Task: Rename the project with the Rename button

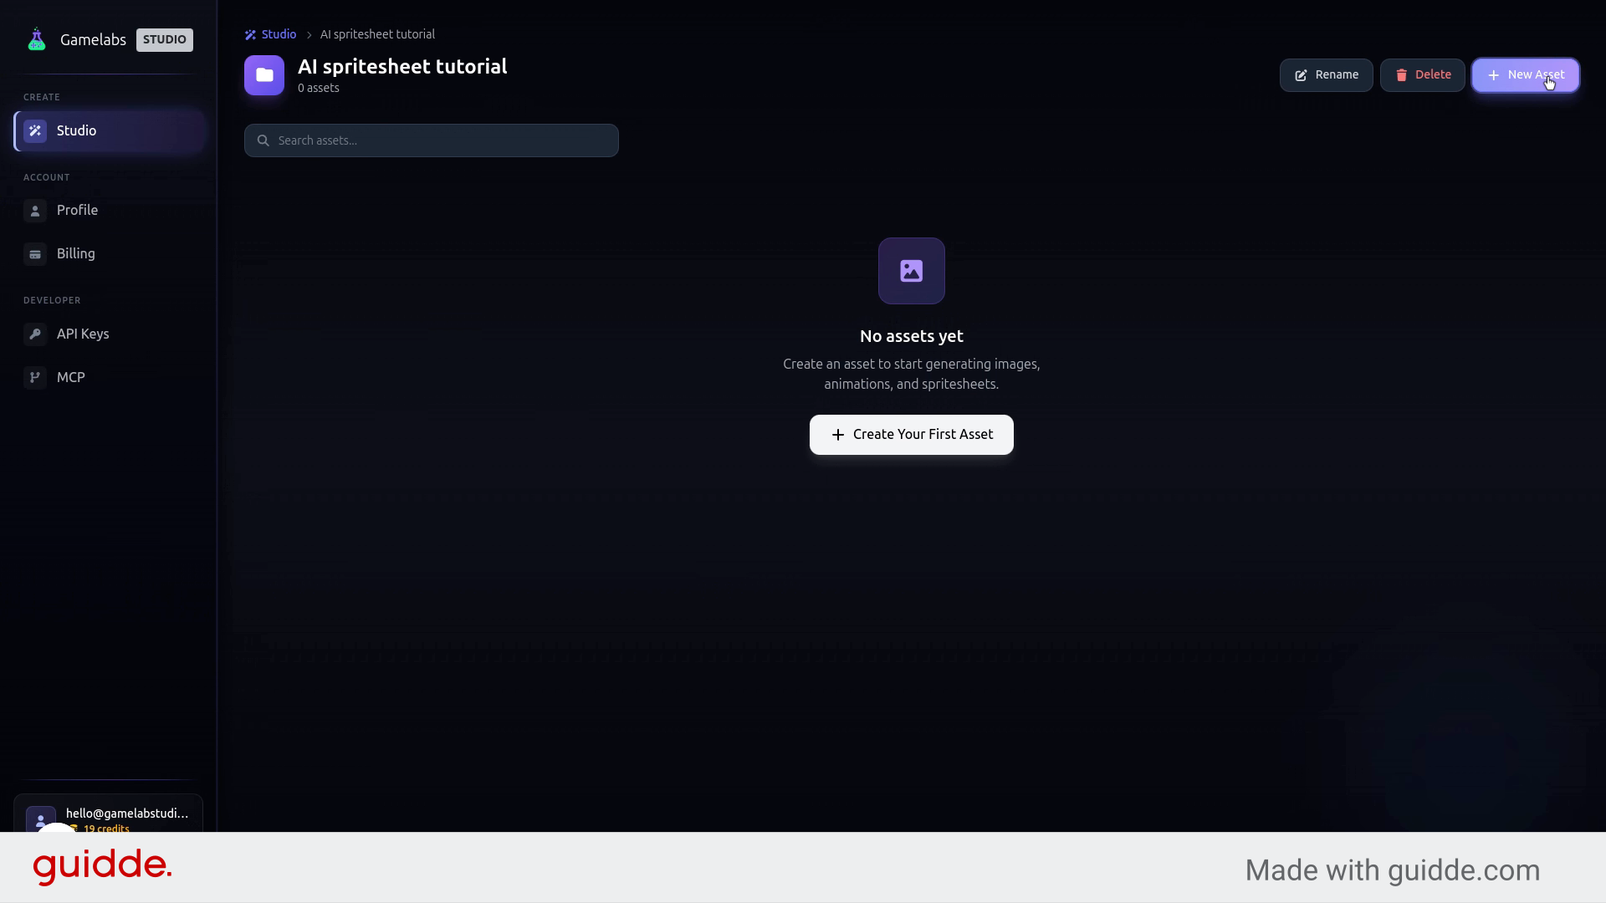Action: point(1326,75)
